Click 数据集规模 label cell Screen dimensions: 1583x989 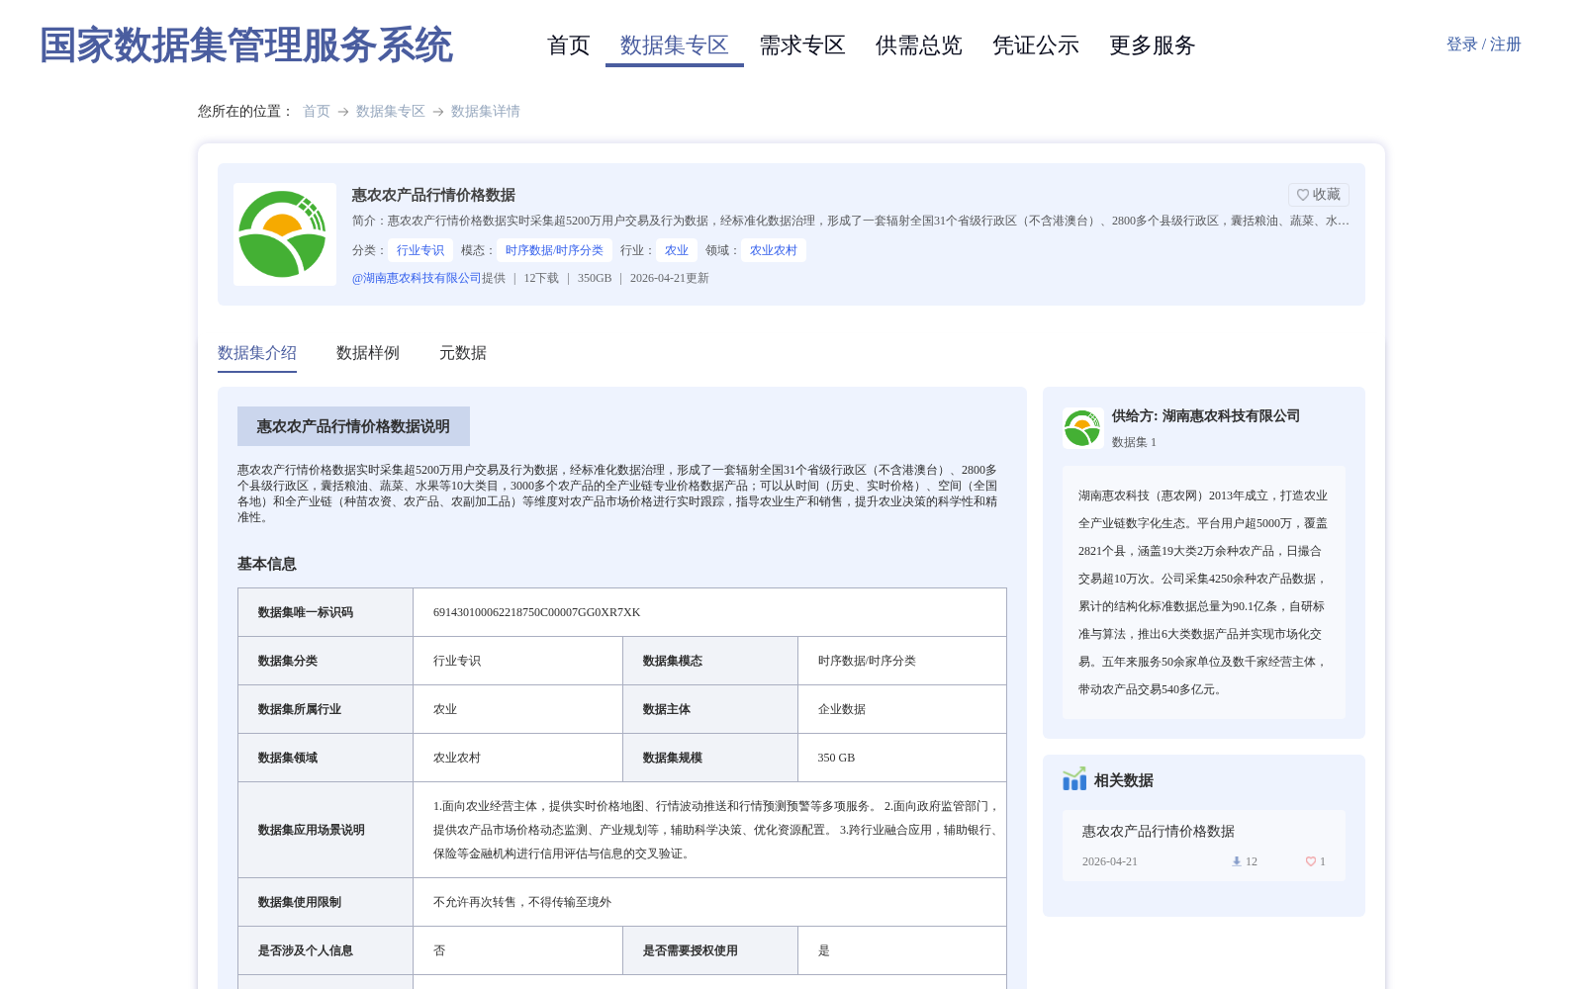(x=710, y=758)
